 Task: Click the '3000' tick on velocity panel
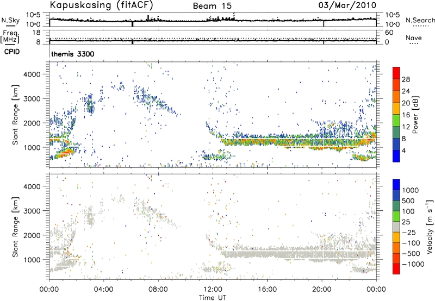(32, 211)
